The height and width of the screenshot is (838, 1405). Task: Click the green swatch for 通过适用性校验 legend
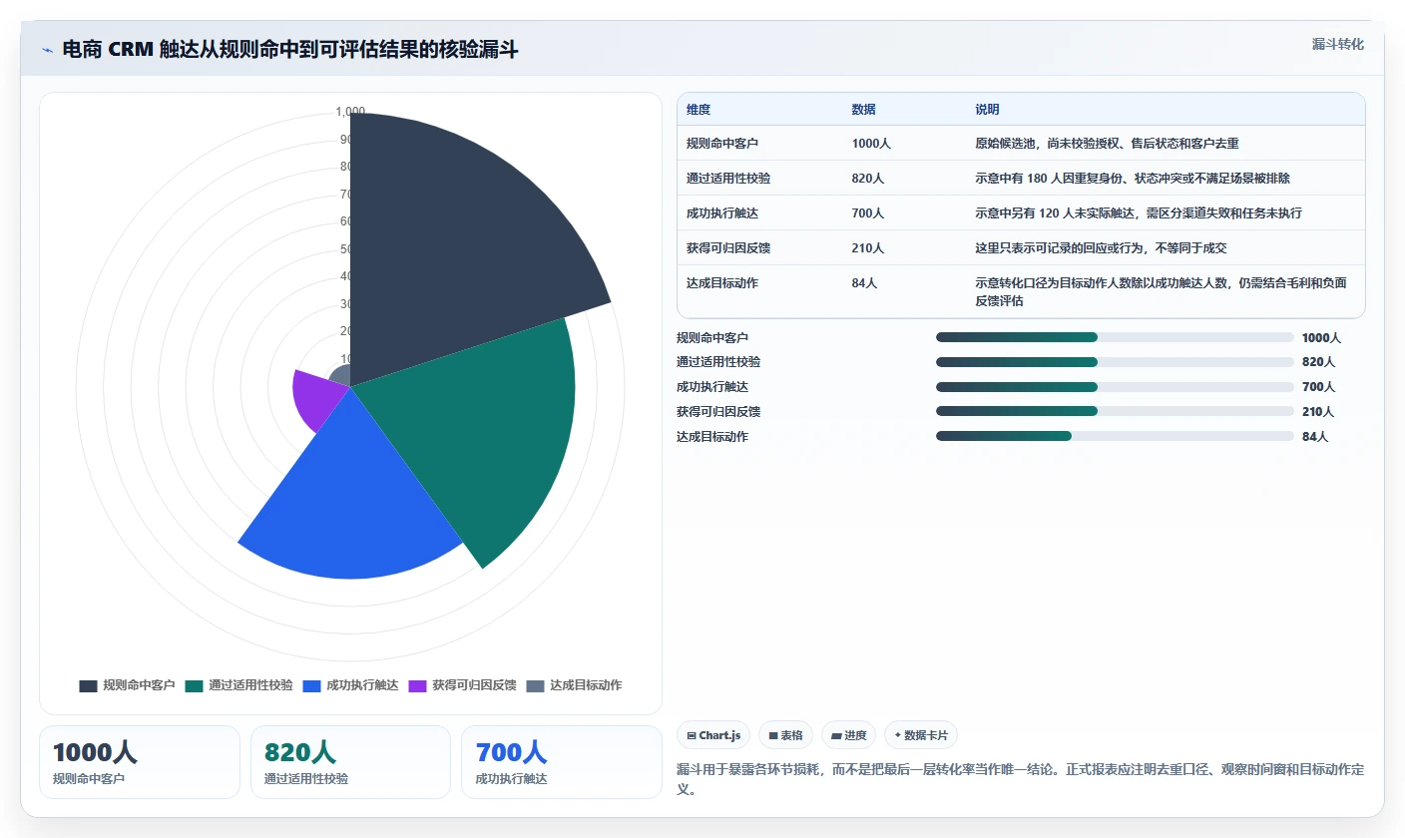coord(194,685)
